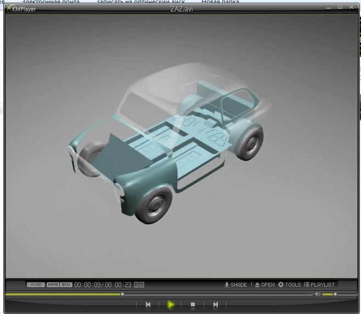Viewport: 361px width, 314px height.
Task: Click the 2CH audio channel indicator
Action: coord(66,284)
